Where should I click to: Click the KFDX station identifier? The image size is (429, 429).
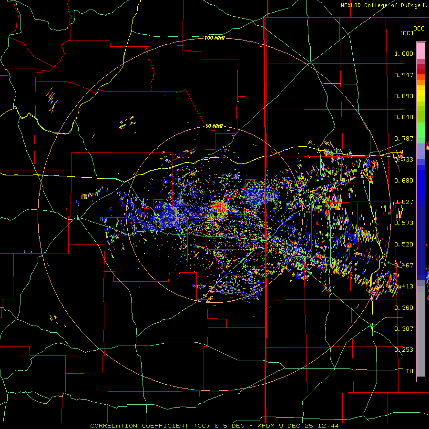(x=266, y=426)
